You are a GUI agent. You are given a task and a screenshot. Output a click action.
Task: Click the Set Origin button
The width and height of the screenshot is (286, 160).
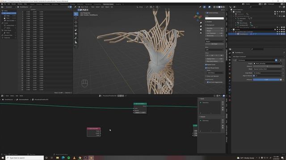coord(214,44)
